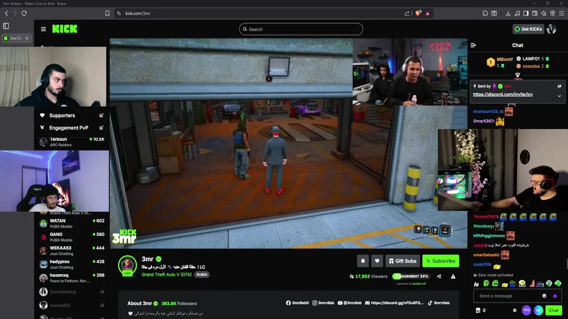The height and width of the screenshot is (319, 568).
Task: Click the purple bot icon in chat input
Action: [555, 296]
